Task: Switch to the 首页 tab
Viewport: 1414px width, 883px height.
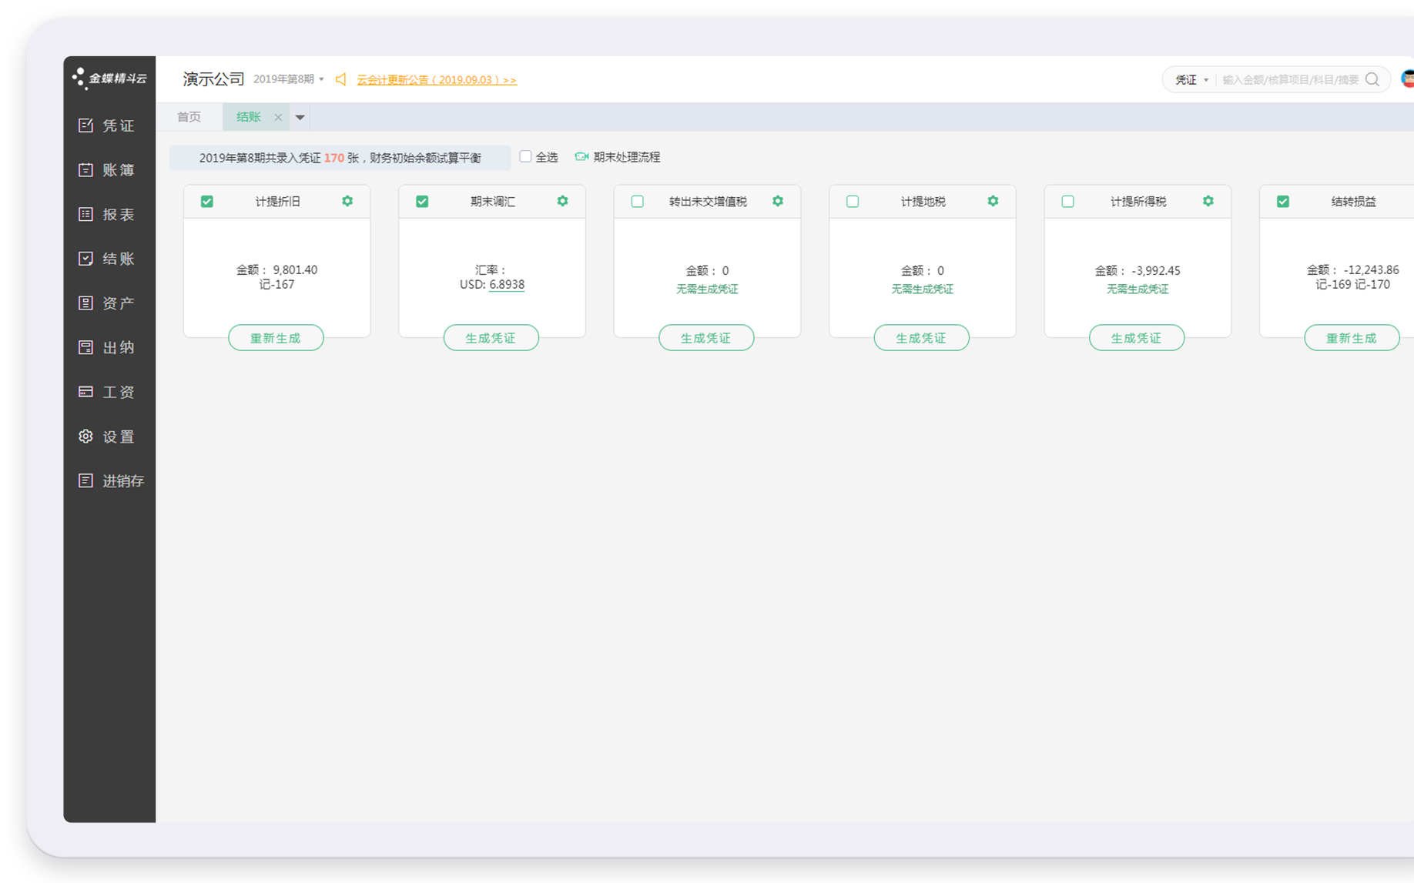Action: click(x=189, y=117)
